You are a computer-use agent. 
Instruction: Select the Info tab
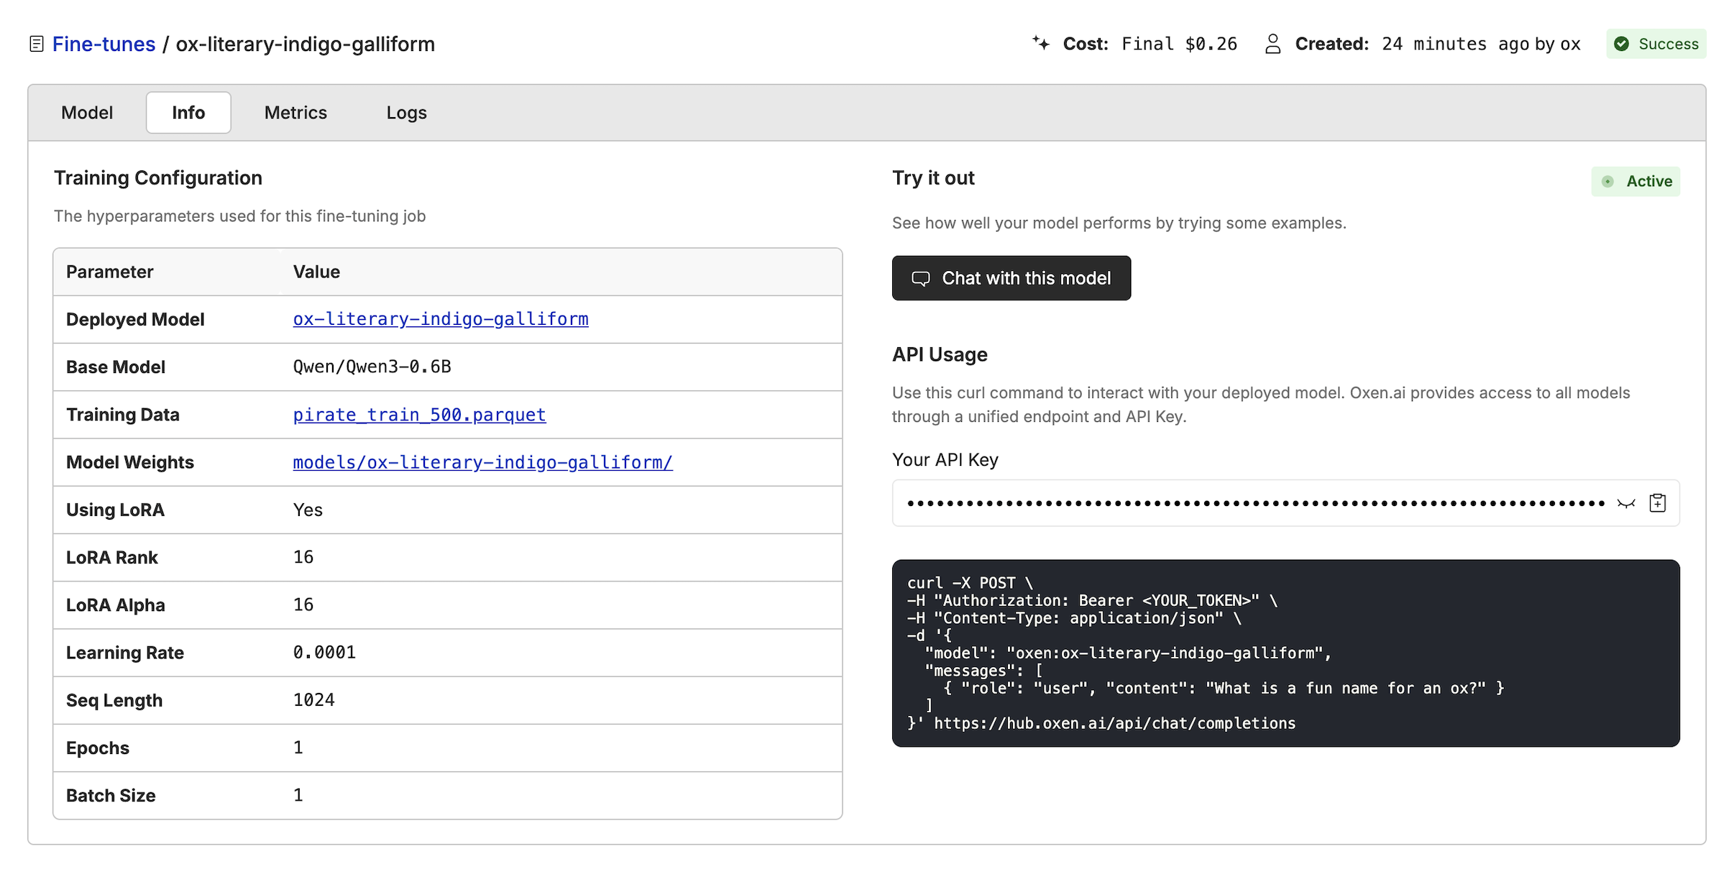pyautogui.click(x=188, y=113)
